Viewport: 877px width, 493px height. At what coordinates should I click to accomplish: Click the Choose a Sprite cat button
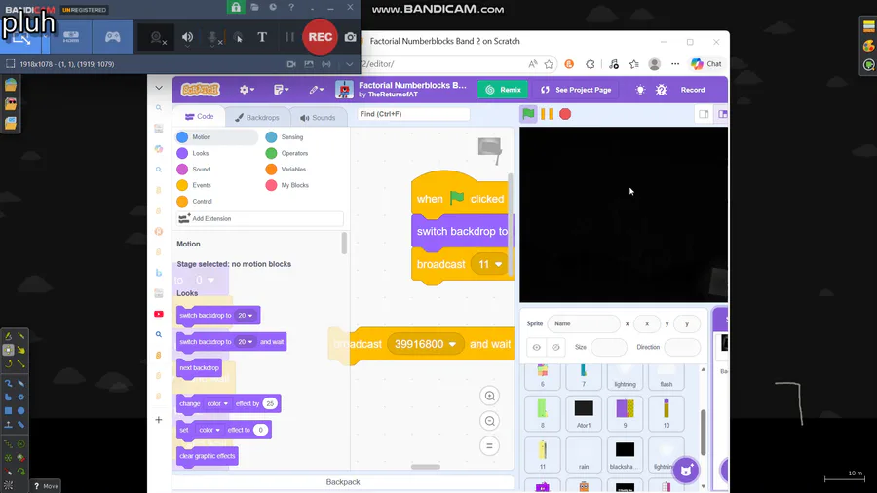[x=686, y=470]
